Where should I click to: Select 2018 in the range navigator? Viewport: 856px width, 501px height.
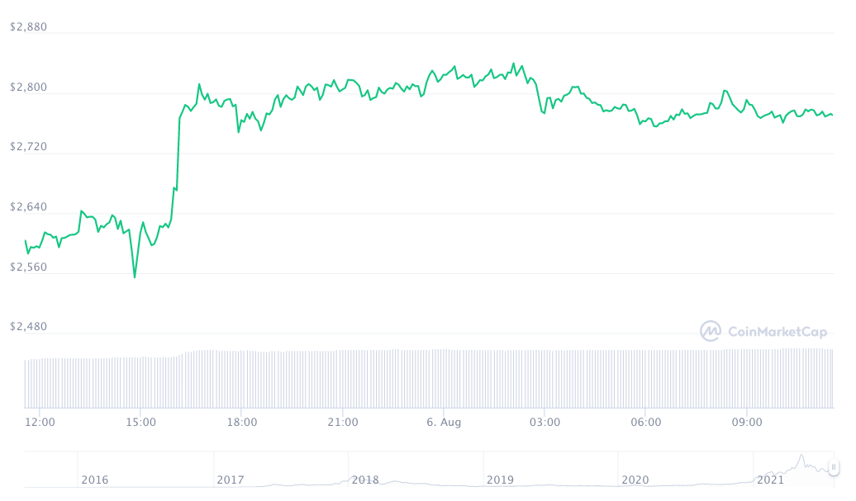point(365,480)
